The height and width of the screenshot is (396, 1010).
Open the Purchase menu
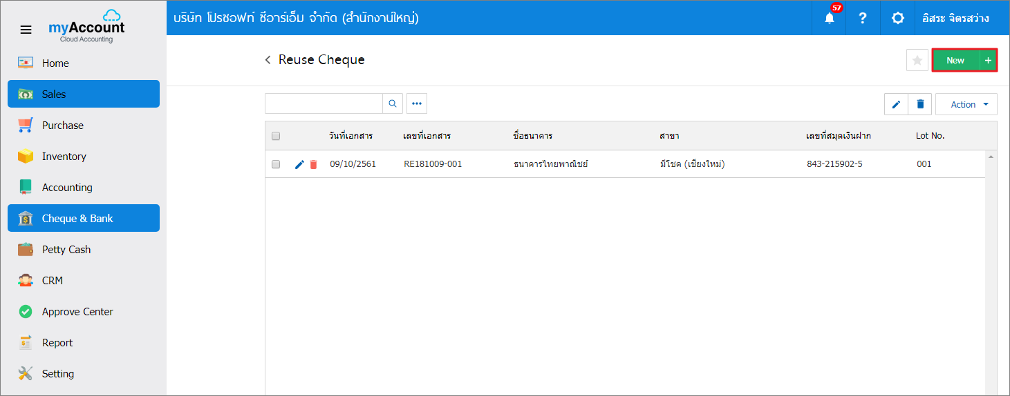84,125
